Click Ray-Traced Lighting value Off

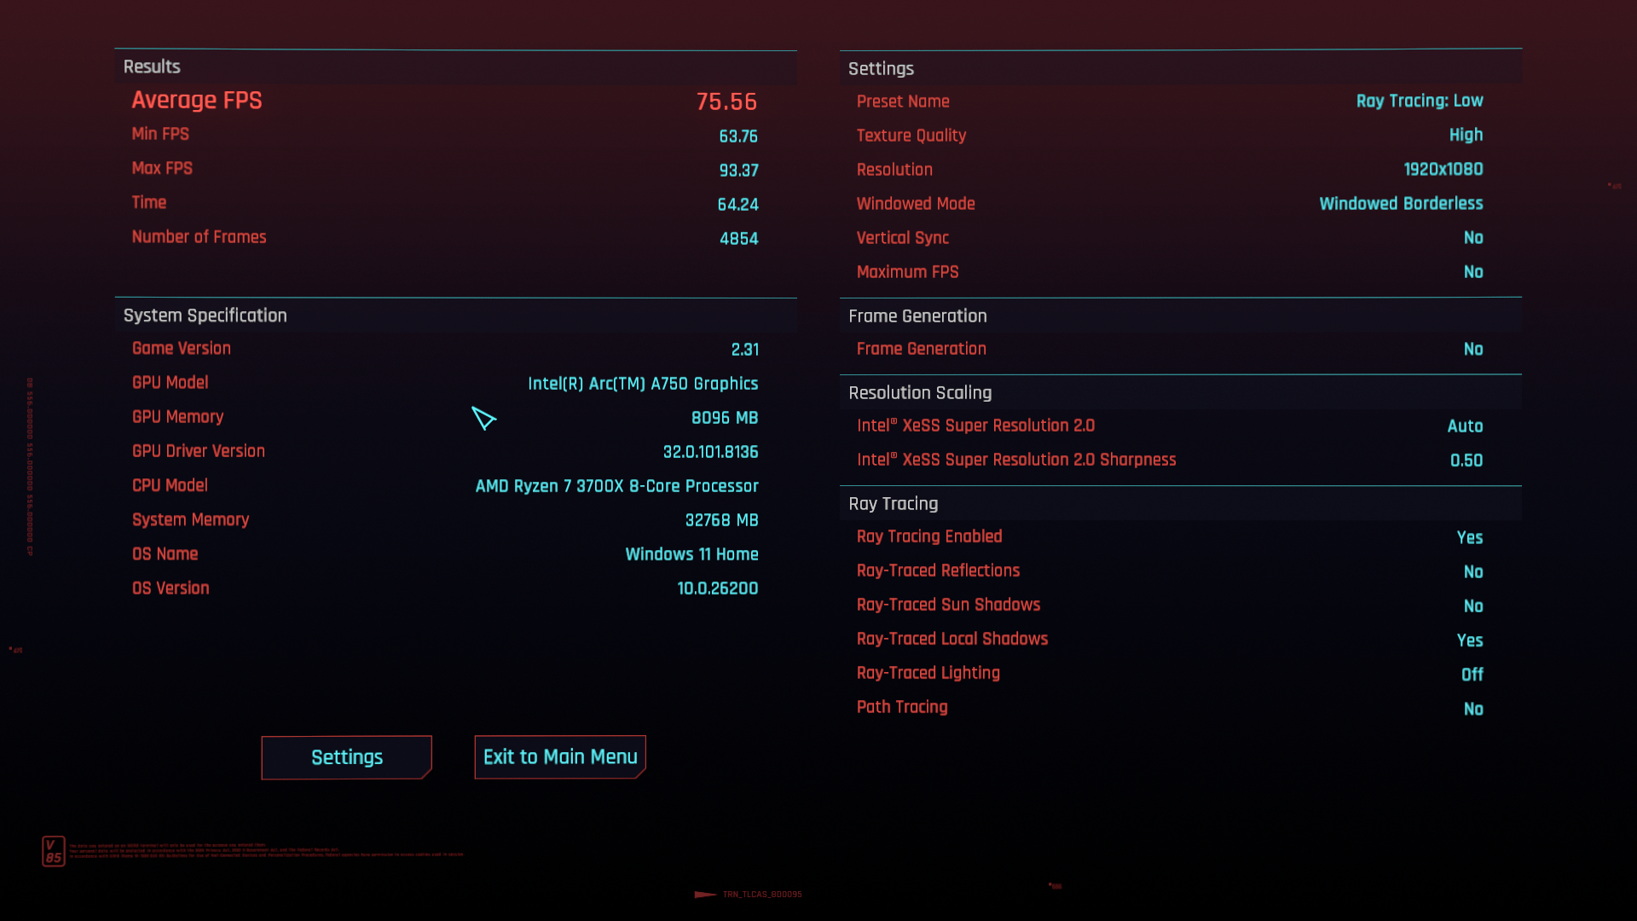tap(1472, 675)
